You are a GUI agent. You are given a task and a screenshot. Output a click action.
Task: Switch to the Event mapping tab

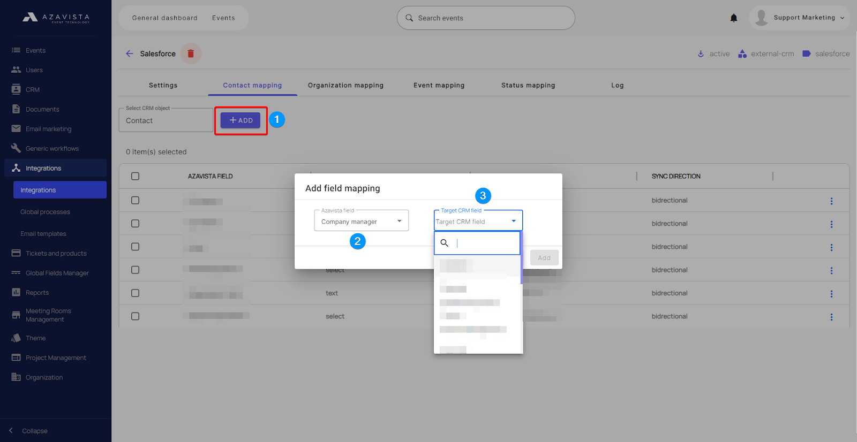439,85
